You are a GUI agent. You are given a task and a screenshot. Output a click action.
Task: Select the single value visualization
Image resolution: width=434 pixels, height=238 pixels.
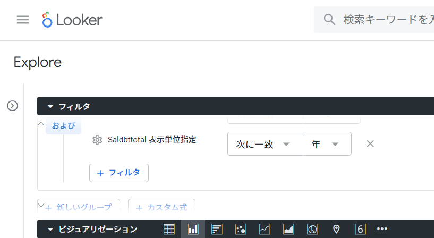pos(360,229)
